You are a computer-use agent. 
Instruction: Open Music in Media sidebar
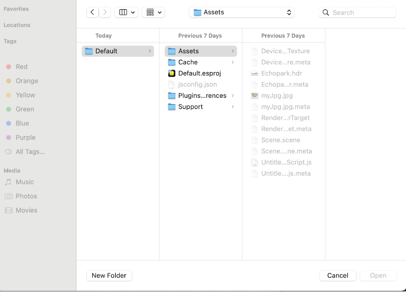point(24,182)
